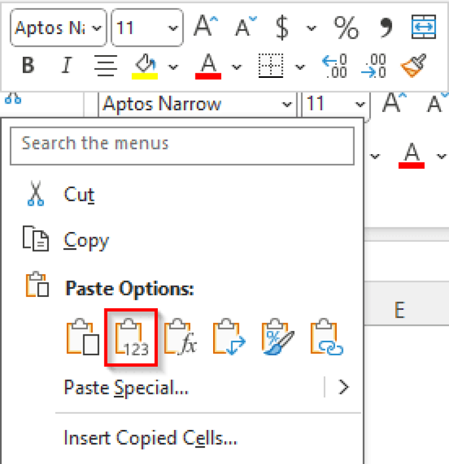This screenshot has height=464, width=449.
Task: Choose Copy in the context menu
Action: pyautogui.click(x=85, y=241)
